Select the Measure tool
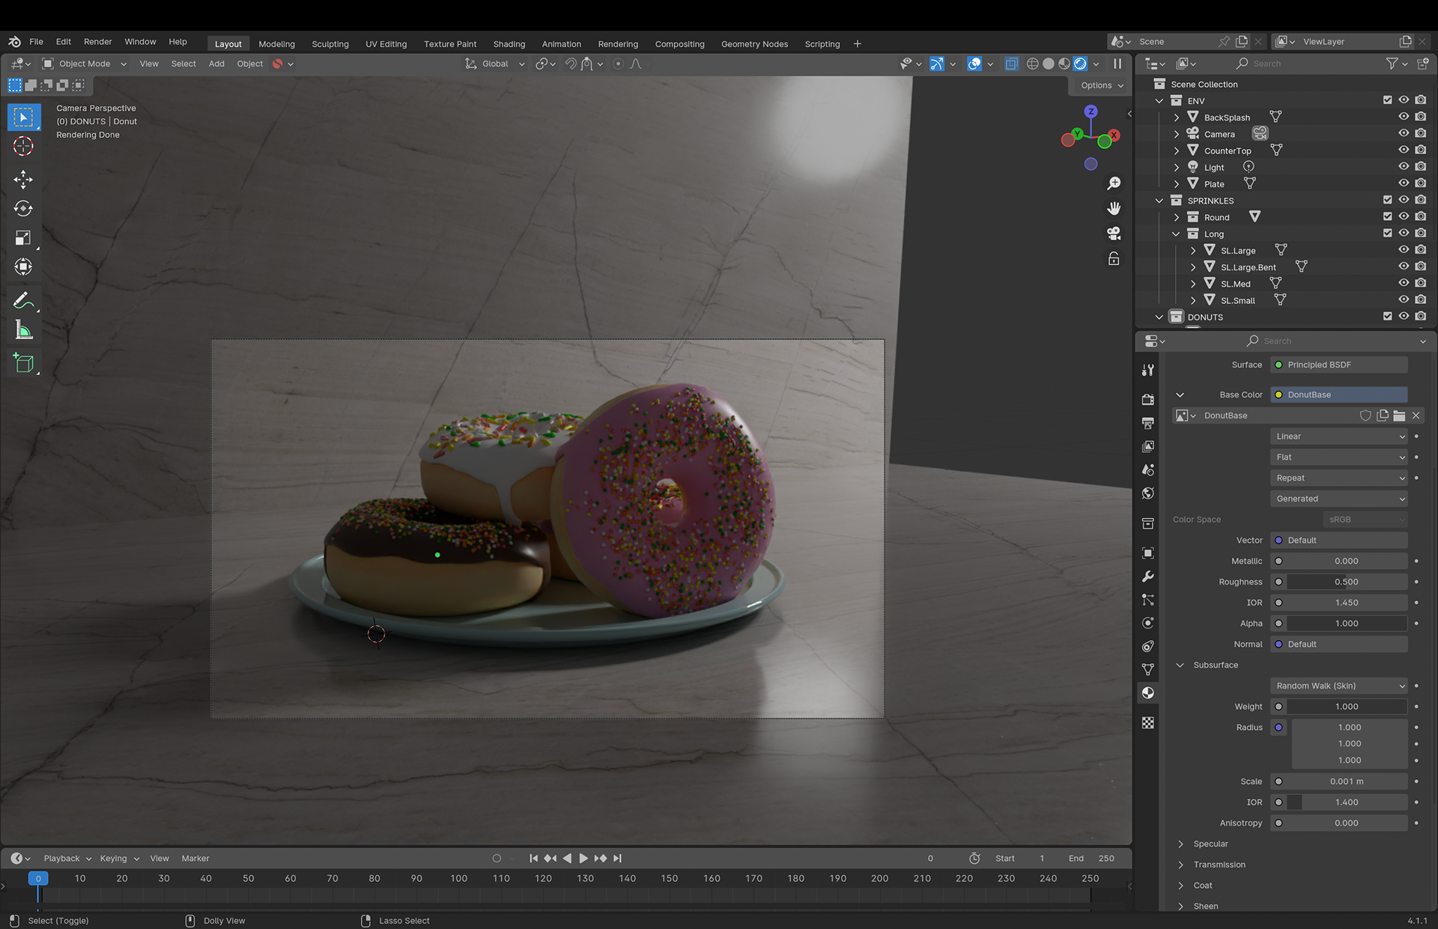 (23, 330)
